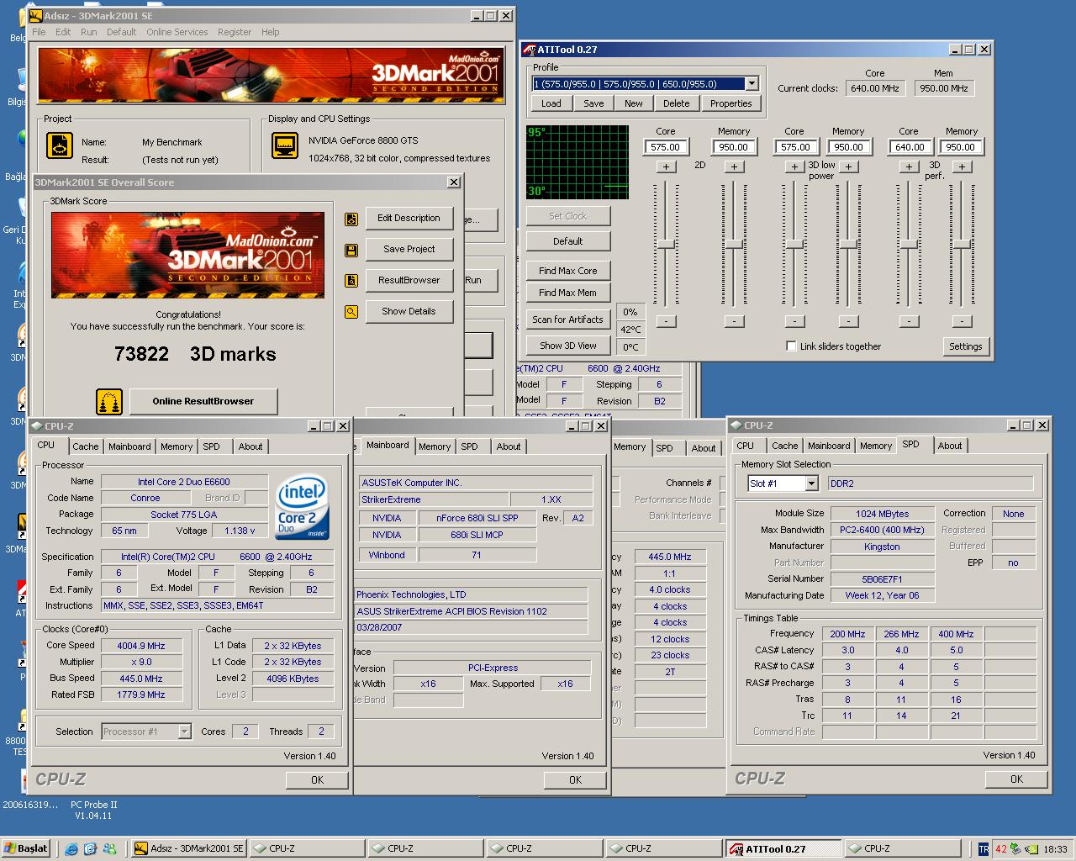Click the Online ResultBrowser button
Screen dimensions: 1076x861
203,401
